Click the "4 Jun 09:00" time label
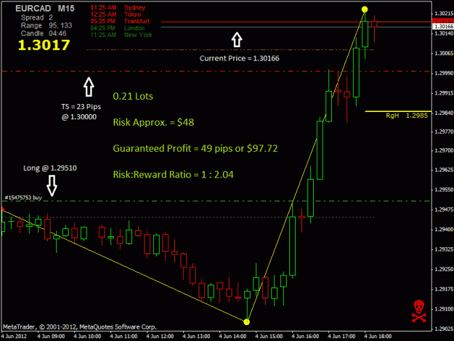 pos(51,336)
